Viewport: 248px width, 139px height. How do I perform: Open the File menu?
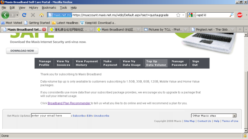pyautogui.click(x=4, y=7)
